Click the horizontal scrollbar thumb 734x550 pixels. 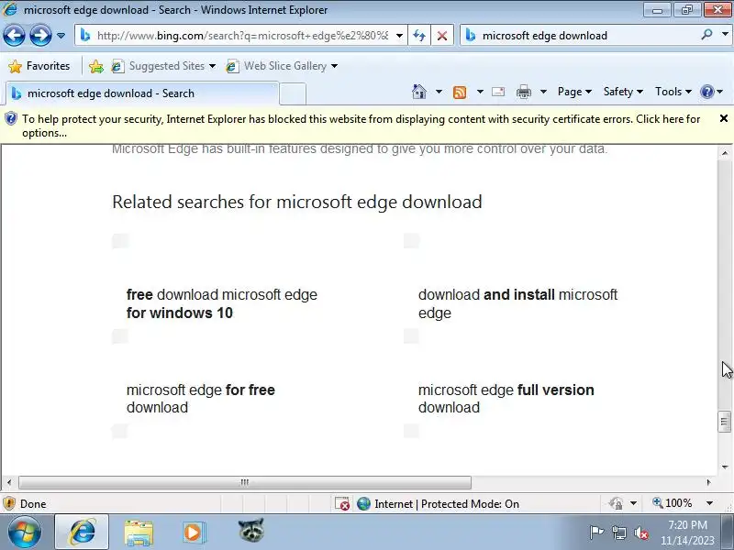244,482
